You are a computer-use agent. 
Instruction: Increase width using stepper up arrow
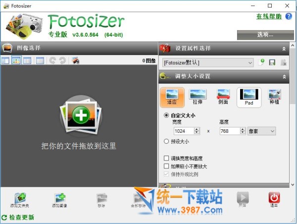click(197, 129)
